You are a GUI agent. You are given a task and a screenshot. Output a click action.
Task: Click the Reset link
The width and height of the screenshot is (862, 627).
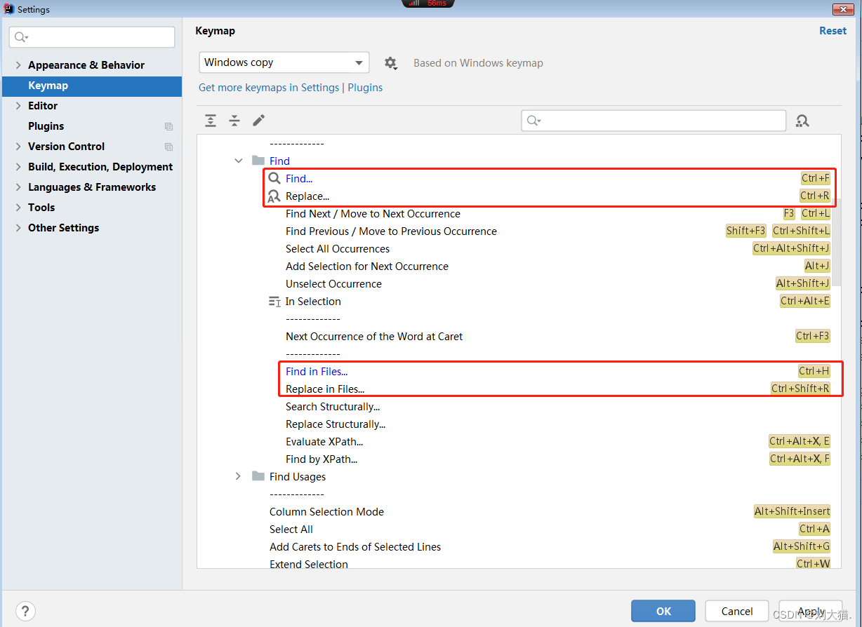pyautogui.click(x=833, y=31)
